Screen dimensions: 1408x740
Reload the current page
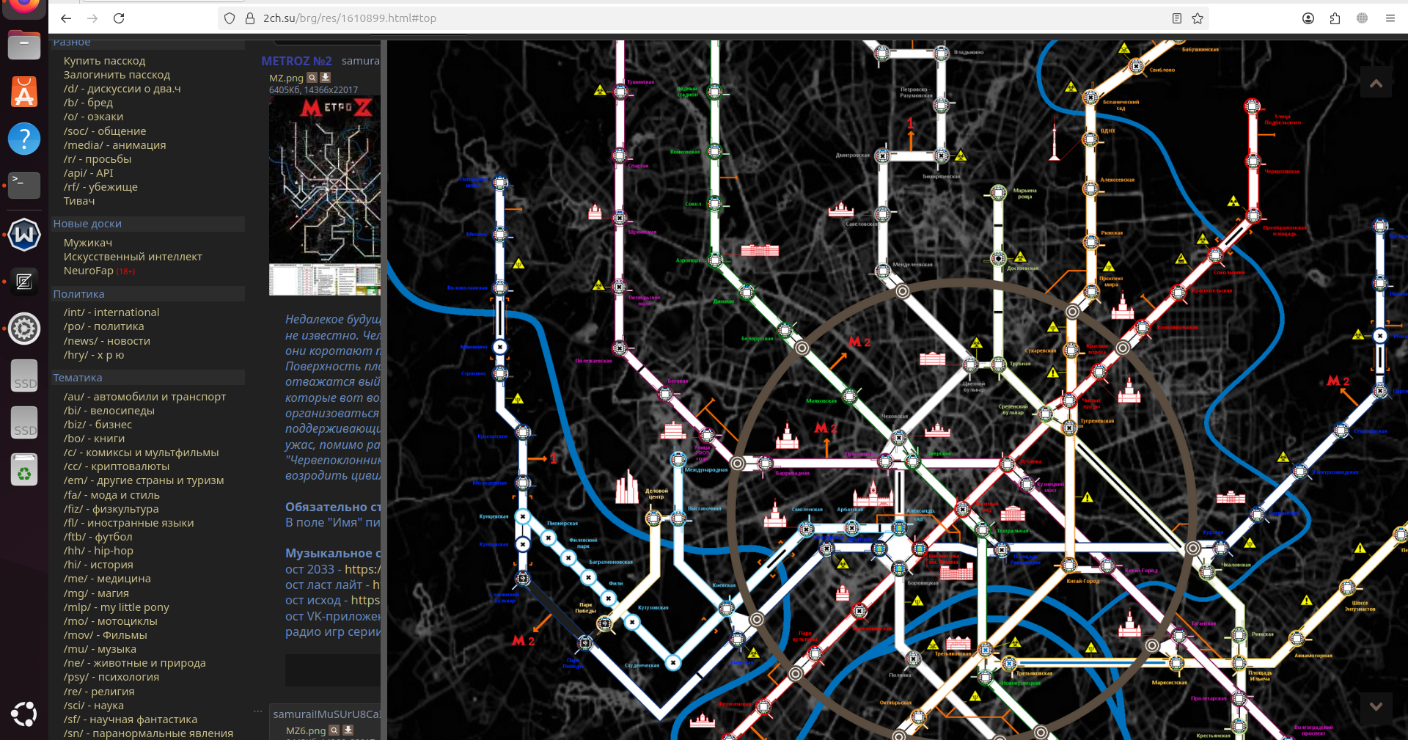coord(119,18)
